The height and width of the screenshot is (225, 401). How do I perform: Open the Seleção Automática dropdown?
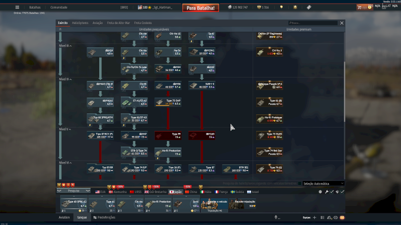323,183
